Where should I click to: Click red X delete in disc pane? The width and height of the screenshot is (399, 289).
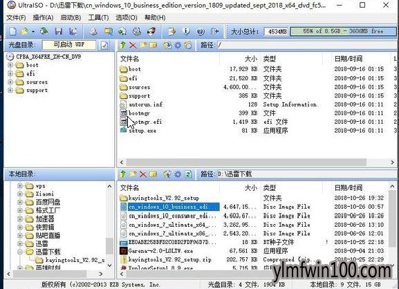tap(133, 45)
